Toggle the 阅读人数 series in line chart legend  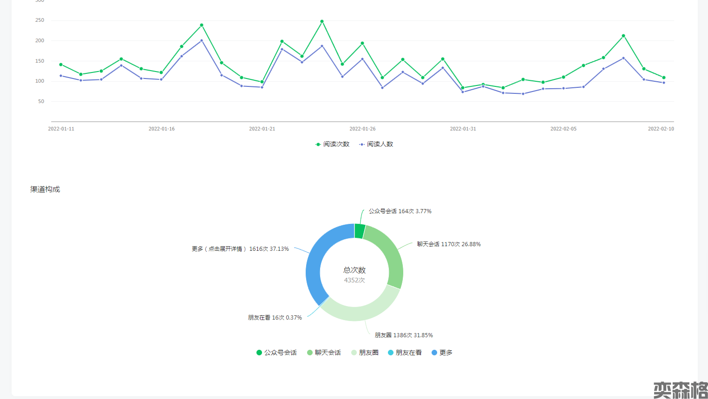click(376, 144)
